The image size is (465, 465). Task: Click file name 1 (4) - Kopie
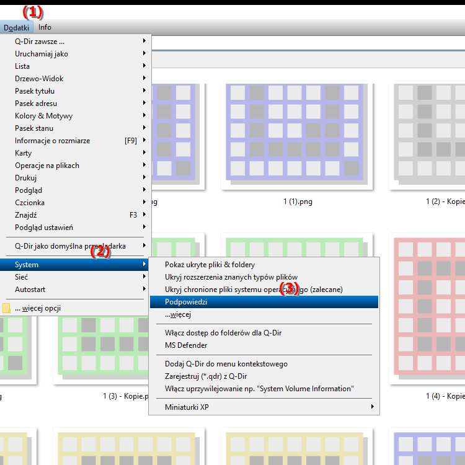tap(445, 396)
